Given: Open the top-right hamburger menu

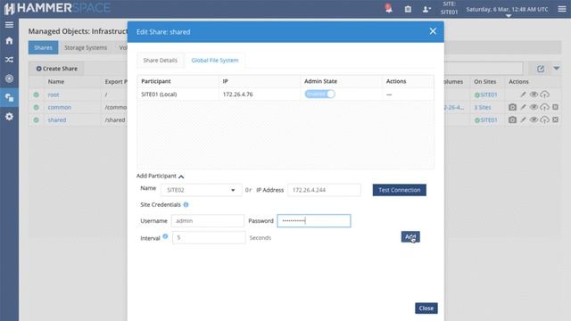Looking at the screenshot, I should (x=562, y=9).
